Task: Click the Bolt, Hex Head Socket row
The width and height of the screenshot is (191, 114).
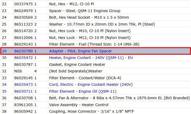Action: (96, 17)
